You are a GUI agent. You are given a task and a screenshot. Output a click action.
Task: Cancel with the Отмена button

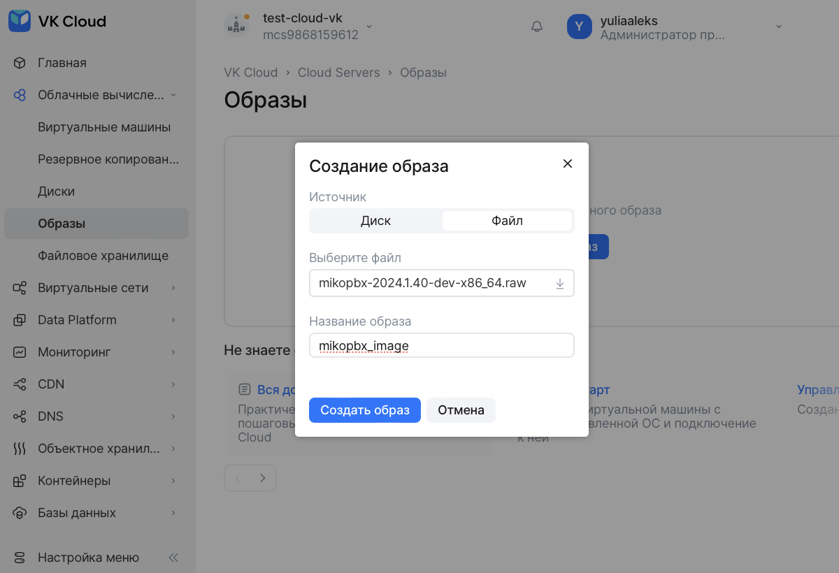click(x=461, y=410)
